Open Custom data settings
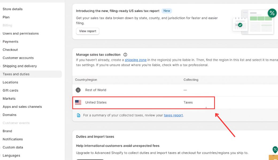This screenshot has height=160, width=278. click(13, 147)
